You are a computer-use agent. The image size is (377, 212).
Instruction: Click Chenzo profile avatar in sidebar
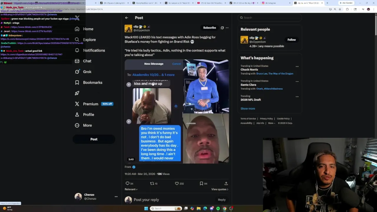[x=78, y=196]
